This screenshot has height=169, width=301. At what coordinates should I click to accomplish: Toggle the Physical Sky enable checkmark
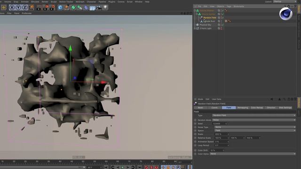[x=222, y=25]
